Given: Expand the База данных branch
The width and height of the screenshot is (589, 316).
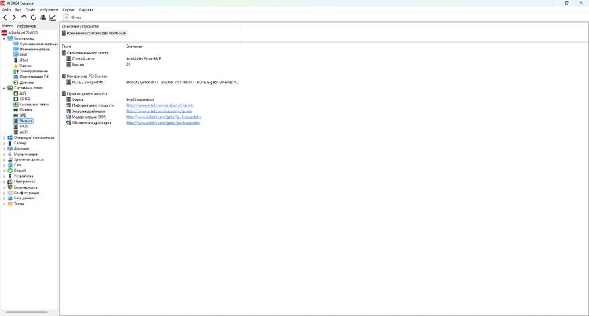Looking at the screenshot, I should click(4, 198).
